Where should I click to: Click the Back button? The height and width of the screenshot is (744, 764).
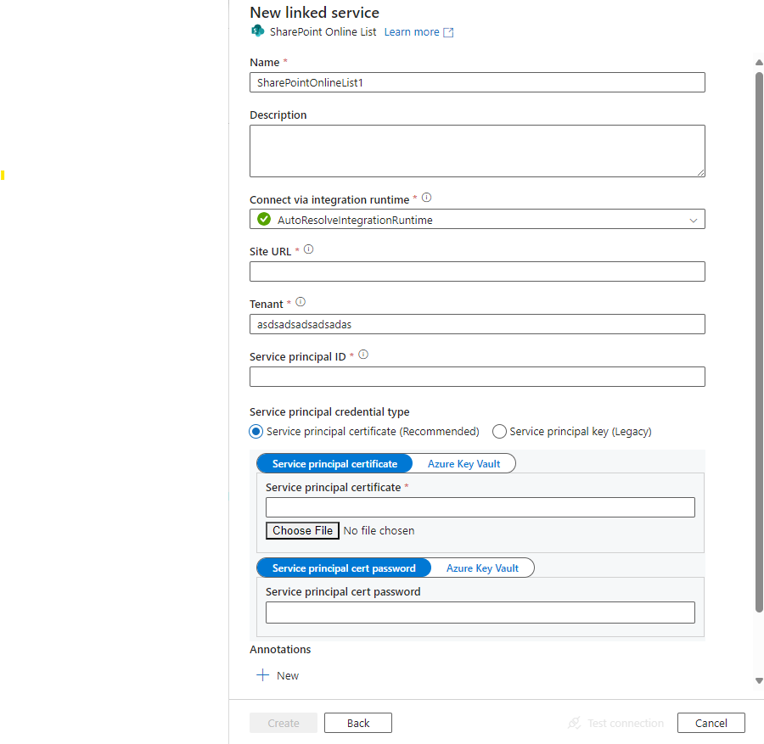358,723
